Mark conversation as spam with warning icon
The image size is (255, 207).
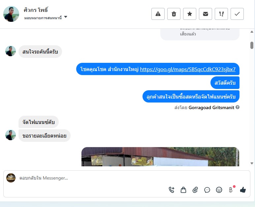tap(158, 14)
